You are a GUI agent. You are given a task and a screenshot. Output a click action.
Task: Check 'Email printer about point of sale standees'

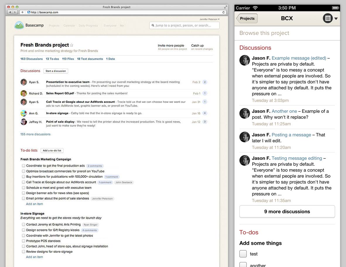pyautogui.click(x=23, y=198)
